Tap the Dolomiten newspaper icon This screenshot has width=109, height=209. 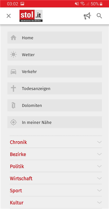pyautogui.click(x=13, y=105)
